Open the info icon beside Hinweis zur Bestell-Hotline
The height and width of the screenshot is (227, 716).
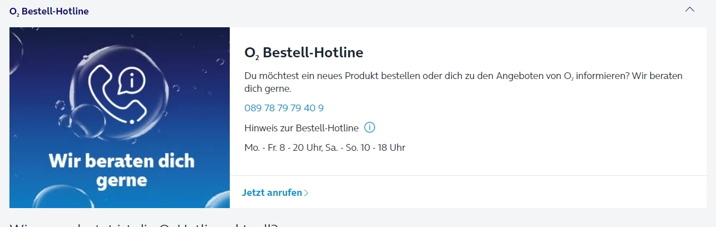[369, 128]
